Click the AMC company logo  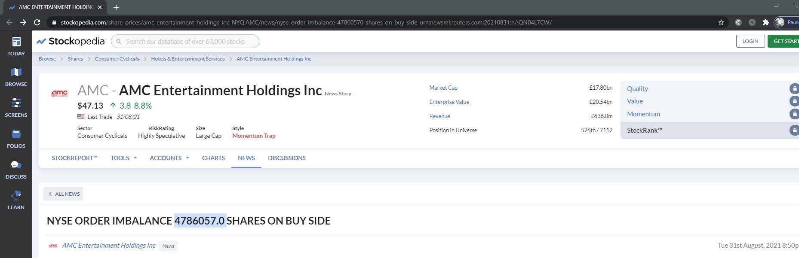pyautogui.click(x=59, y=93)
